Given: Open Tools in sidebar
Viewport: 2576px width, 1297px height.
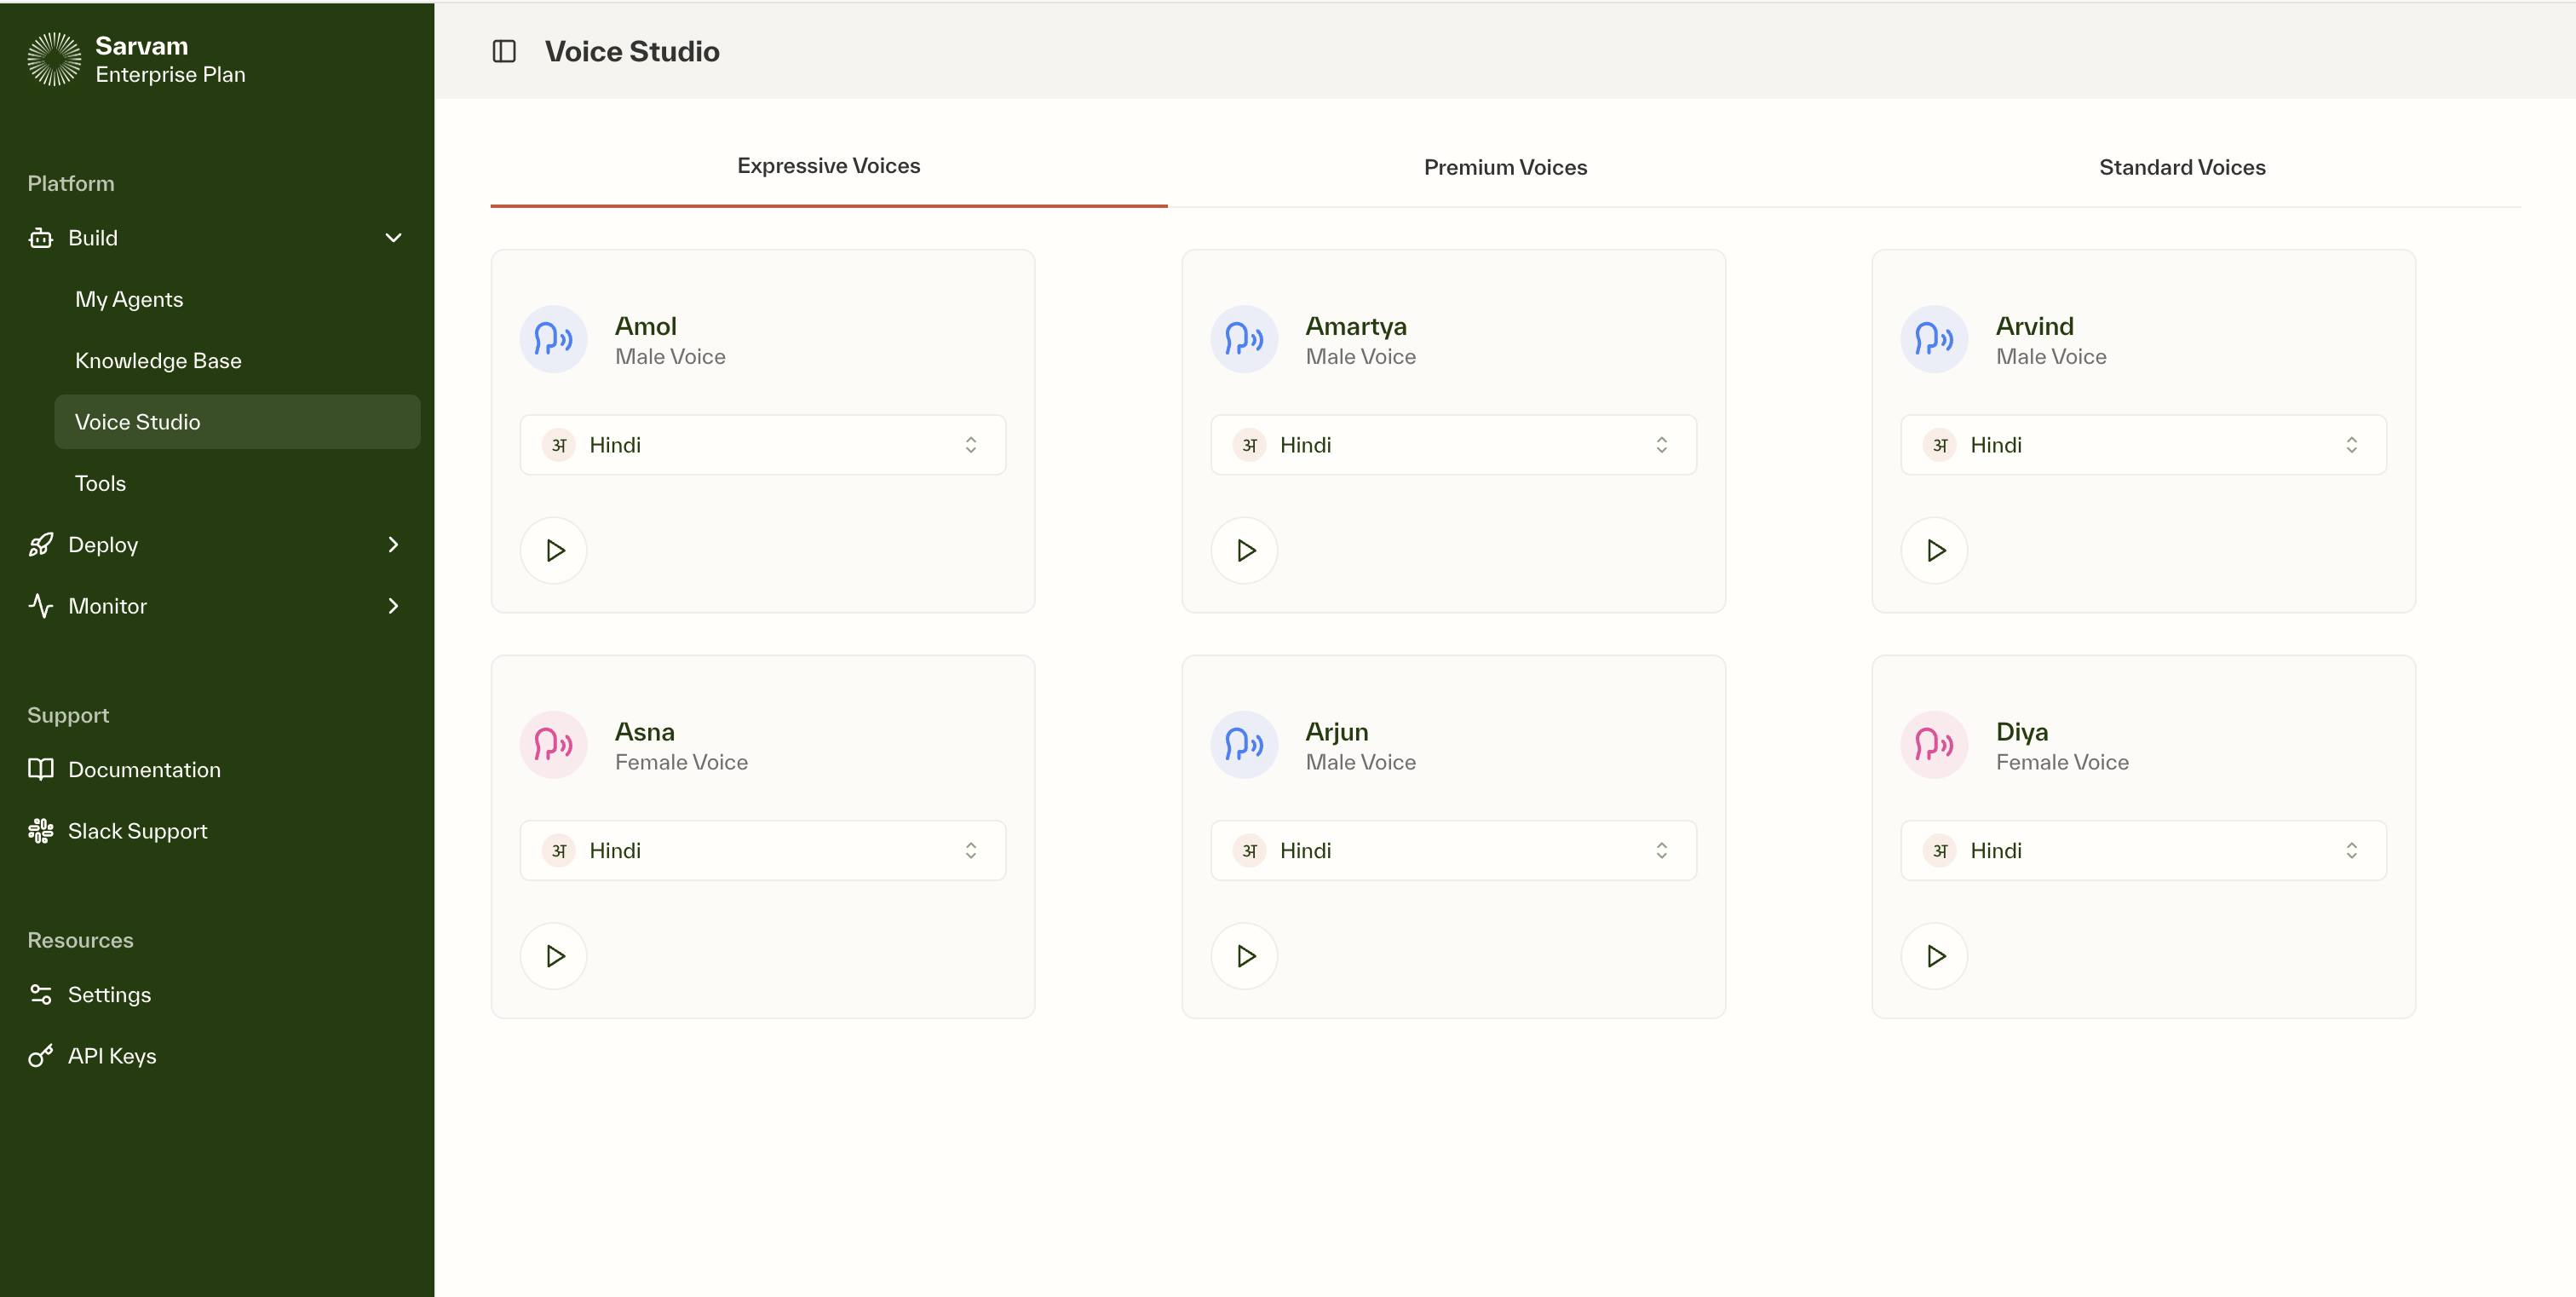Looking at the screenshot, I should point(237,483).
